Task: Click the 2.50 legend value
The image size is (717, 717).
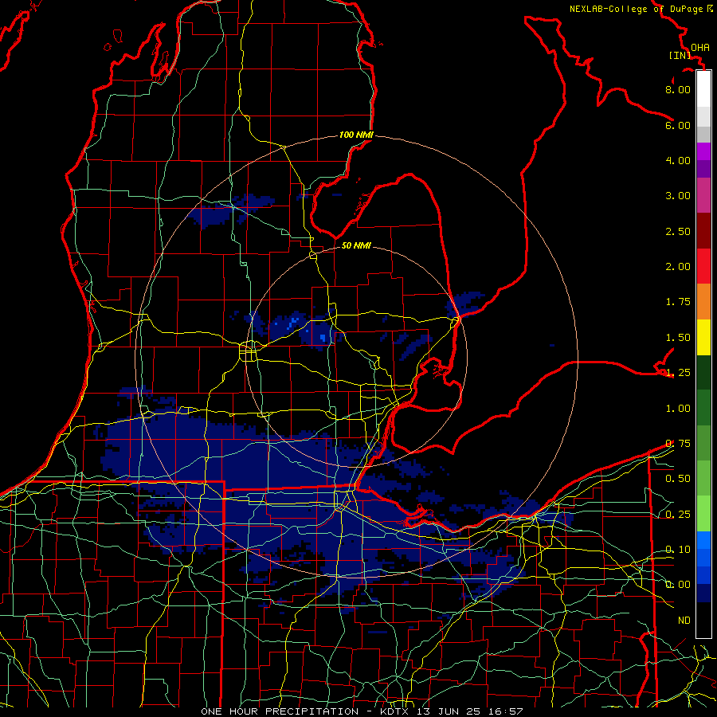Action: (x=678, y=231)
